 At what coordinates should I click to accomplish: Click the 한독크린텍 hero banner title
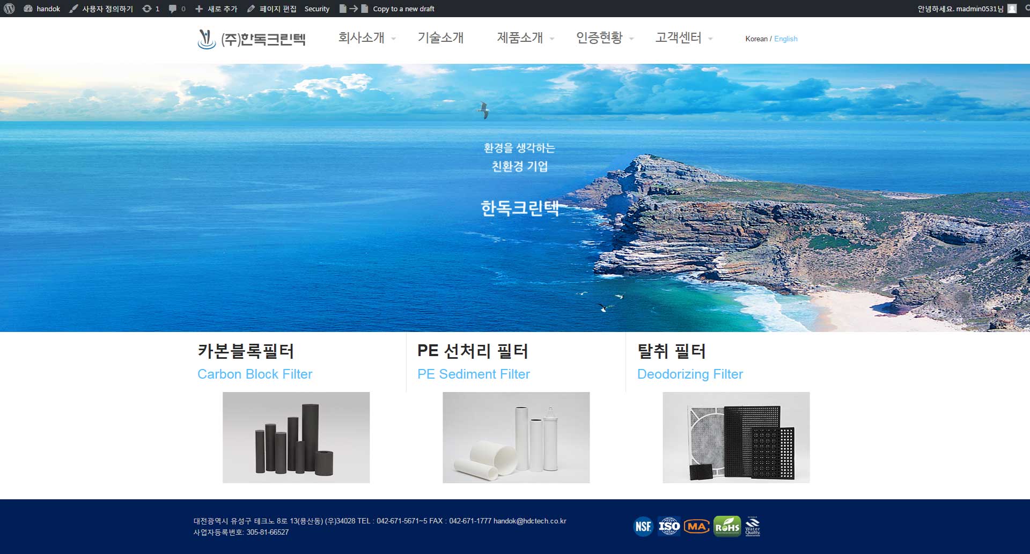pyautogui.click(x=520, y=208)
